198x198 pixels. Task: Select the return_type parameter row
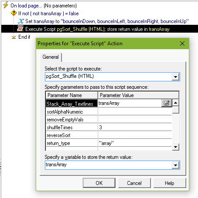click(x=109, y=143)
